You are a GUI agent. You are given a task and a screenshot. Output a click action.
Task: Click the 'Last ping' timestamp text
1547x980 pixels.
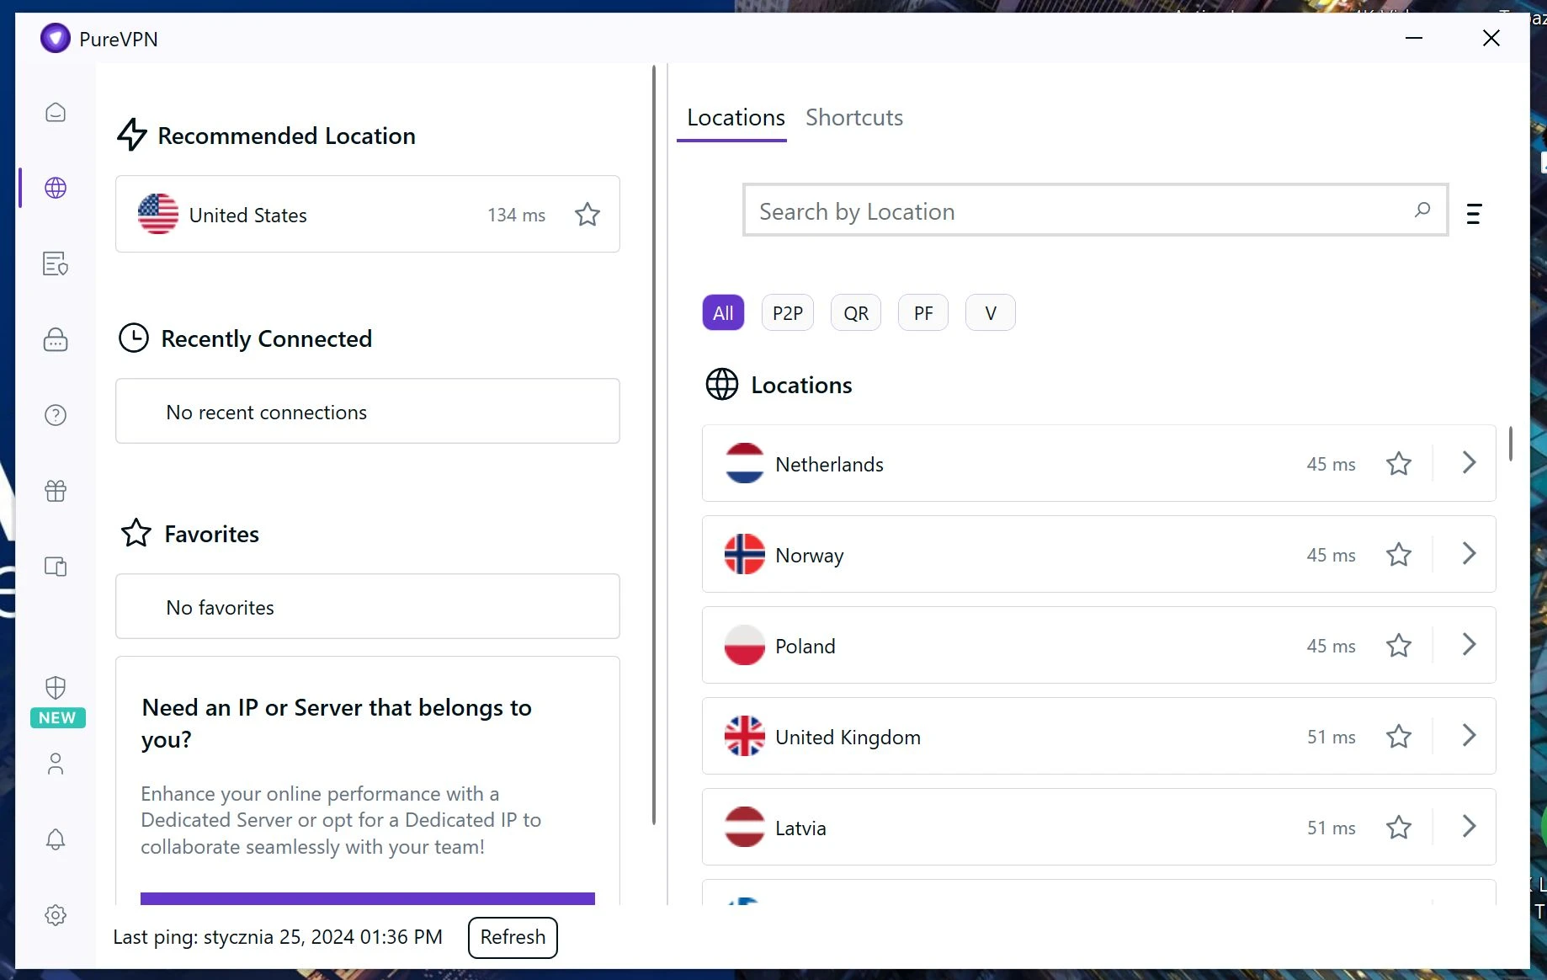278,937
